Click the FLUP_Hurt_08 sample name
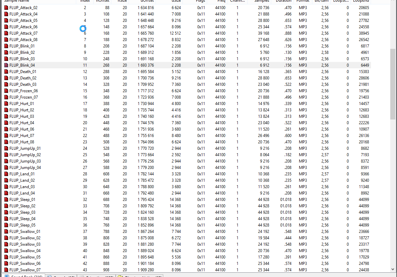Viewport: 397px width, 277px height. 22,142
